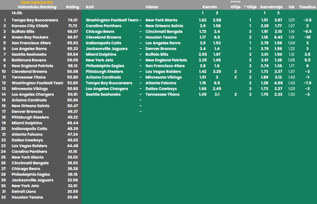Screen dimensions: 317x204
Task: Select Tennessee Titans rating 55.80
Action: pos(73,77)
